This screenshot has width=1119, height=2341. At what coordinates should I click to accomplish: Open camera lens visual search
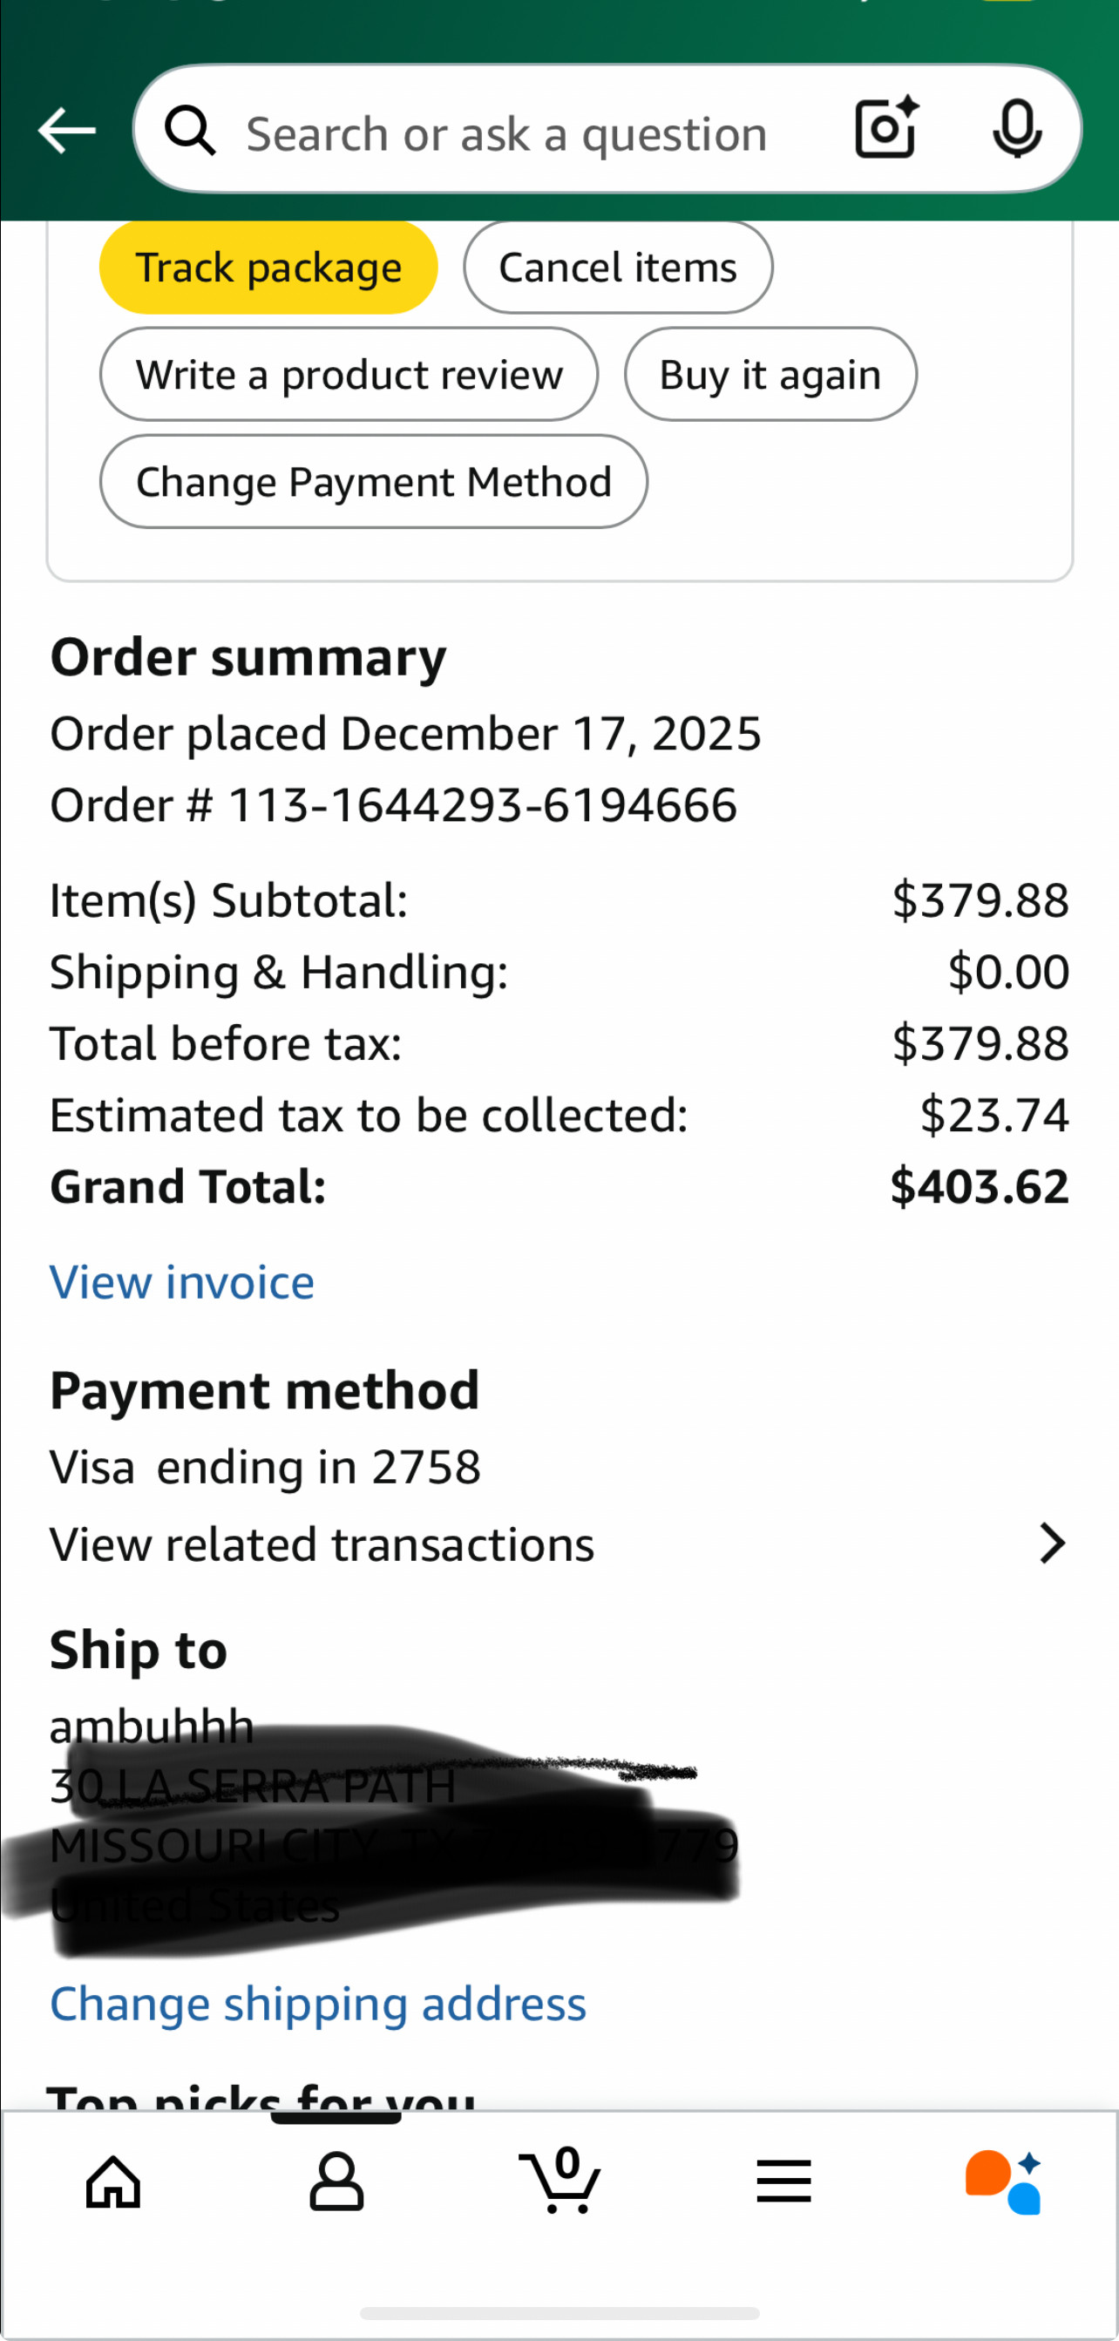click(x=885, y=129)
